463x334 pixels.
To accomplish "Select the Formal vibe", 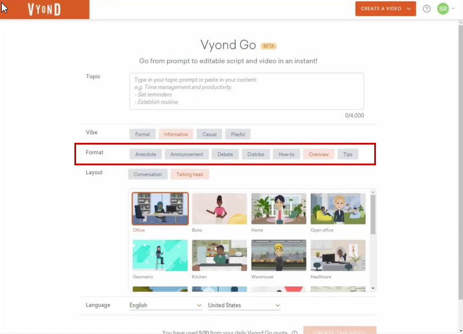I will click(142, 134).
